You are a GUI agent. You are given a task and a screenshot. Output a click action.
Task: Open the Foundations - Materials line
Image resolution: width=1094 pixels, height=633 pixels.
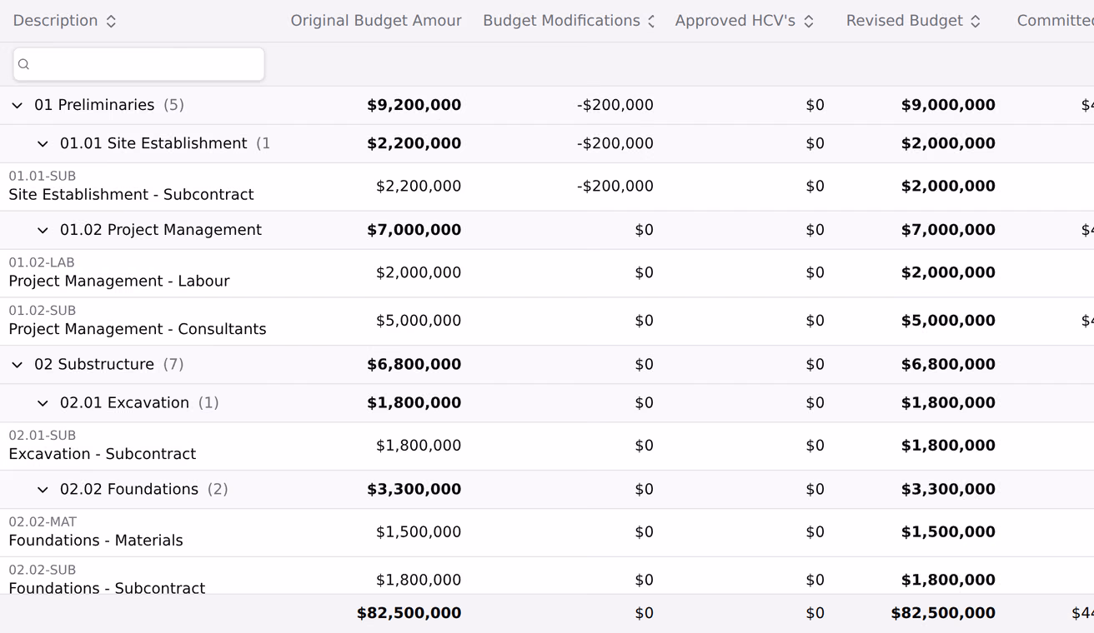tap(96, 541)
